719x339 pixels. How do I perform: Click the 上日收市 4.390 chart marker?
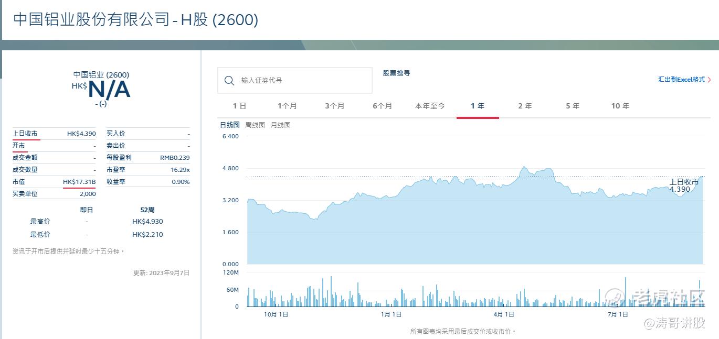point(683,185)
